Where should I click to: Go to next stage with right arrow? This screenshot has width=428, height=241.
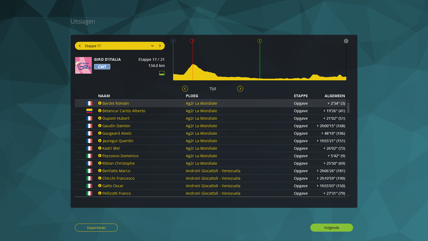coord(160,46)
